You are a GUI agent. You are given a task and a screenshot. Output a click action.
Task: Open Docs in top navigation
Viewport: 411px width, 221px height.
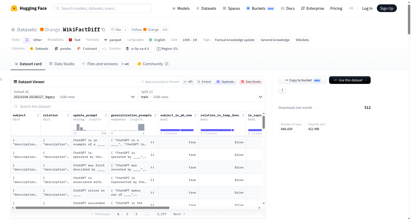[x=288, y=8]
